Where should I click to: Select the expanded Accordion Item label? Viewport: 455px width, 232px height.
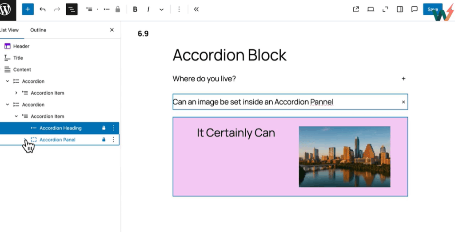pyautogui.click(x=47, y=116)
